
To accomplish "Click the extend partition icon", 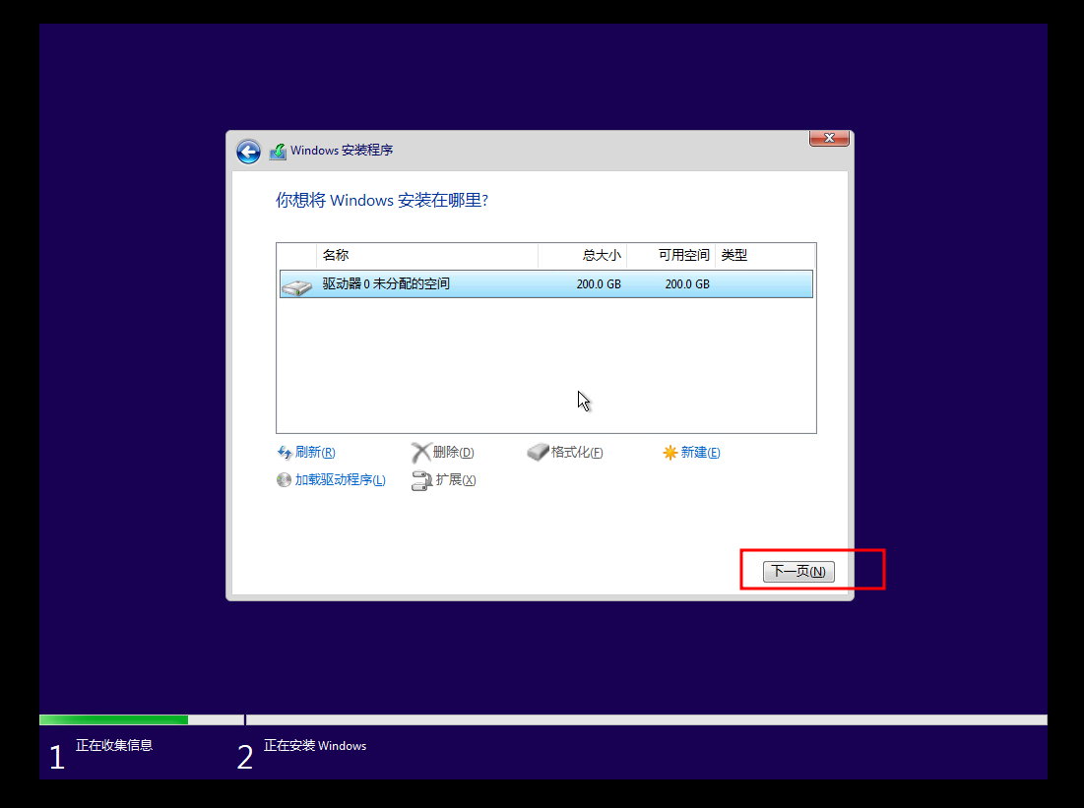I will click(421, 480).
